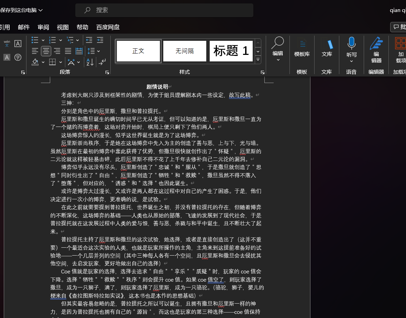Open the 帮助 tab

83,27
